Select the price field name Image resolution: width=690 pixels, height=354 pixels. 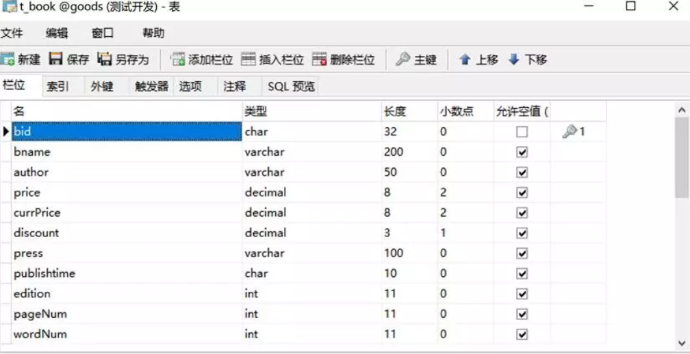(127, 192)
